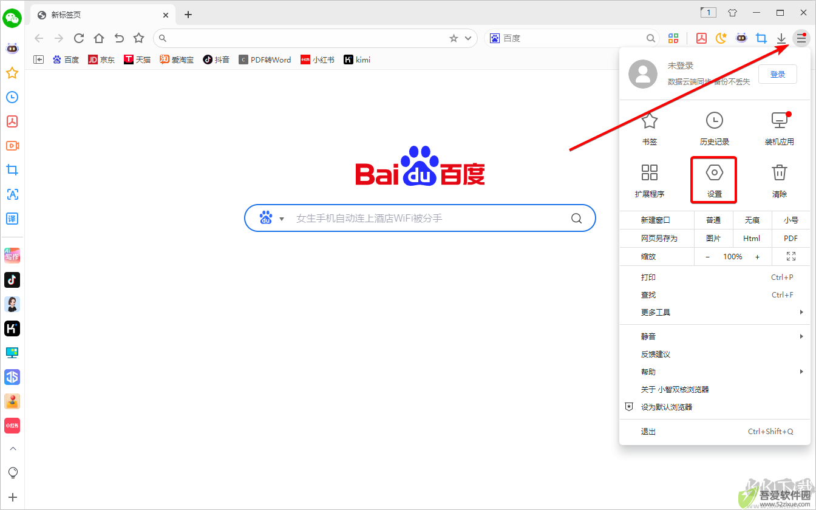The height and width of the screenshot is (510, 816).
Task: Expand the 帮助 submenu
Action: (715, 372)
